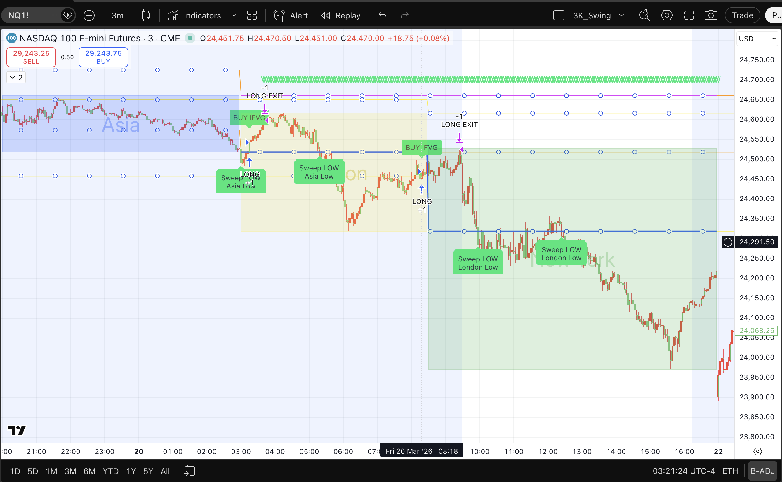Screen dimensions: 782x482
Task: Create a new Alert
Action: pos(291,15)
